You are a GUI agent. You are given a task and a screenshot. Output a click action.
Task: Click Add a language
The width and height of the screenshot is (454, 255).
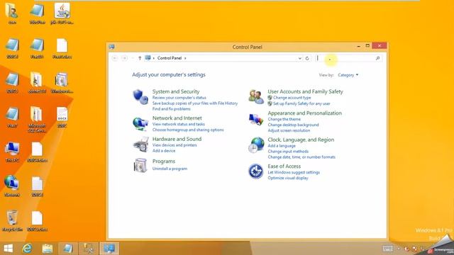tap(282, 146)
